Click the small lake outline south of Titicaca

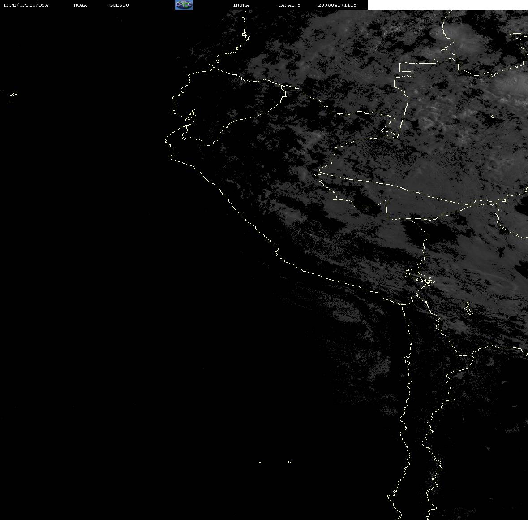click(468, 308)
